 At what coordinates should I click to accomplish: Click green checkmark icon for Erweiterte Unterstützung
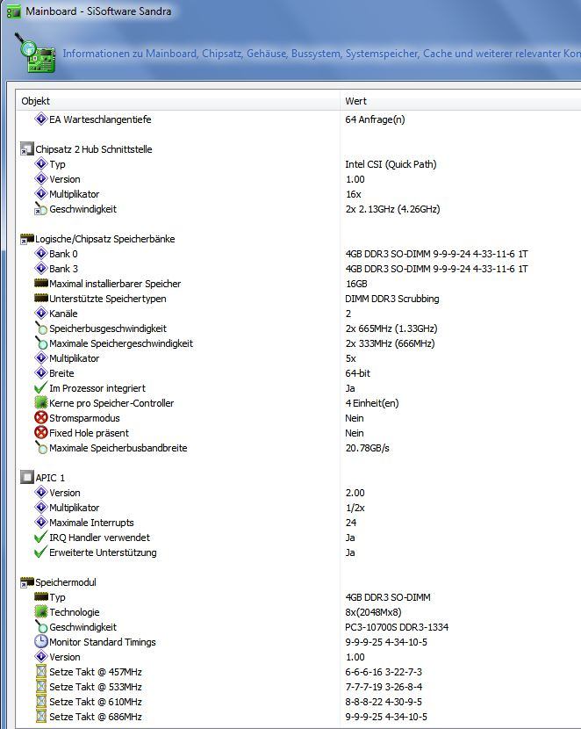(x=41, y=552)
